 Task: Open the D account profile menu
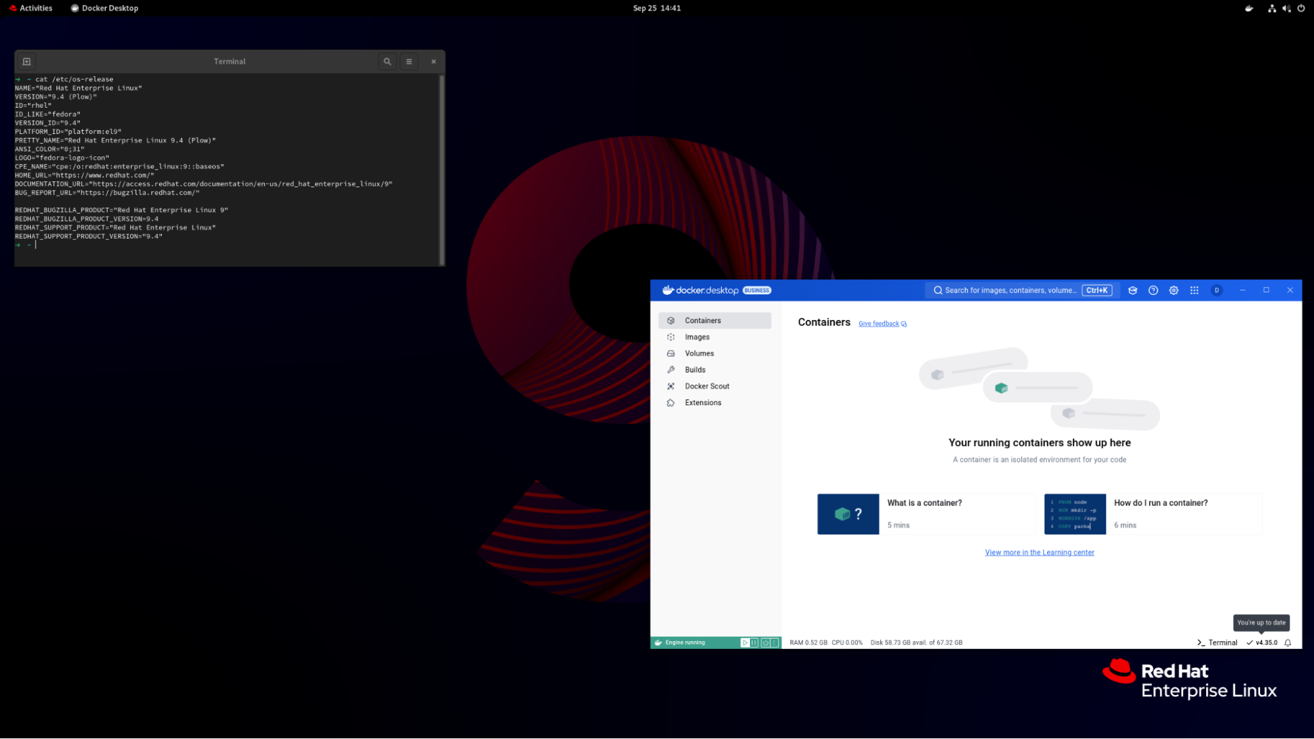1216,290
